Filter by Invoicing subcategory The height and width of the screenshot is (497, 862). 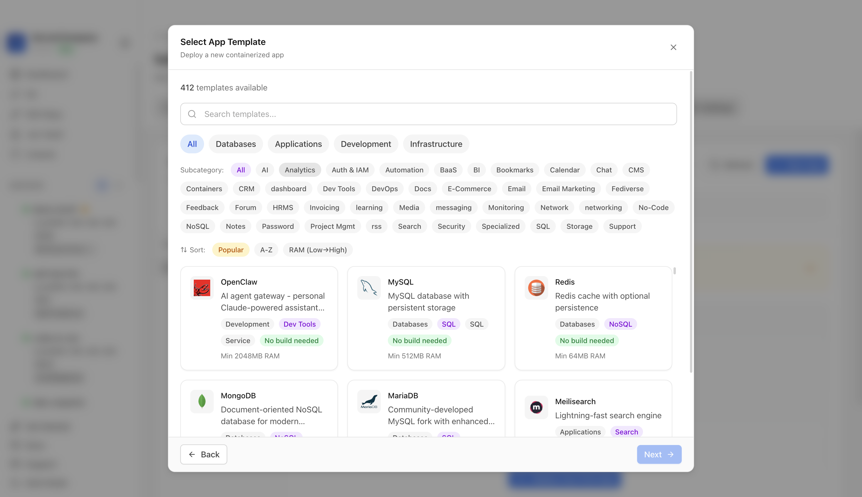(x=324, y=208)
